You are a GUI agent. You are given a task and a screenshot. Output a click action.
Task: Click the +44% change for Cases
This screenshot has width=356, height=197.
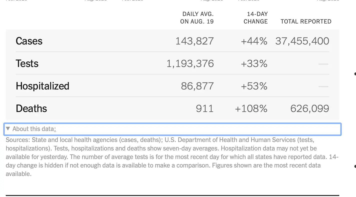(x=254, y=41)
